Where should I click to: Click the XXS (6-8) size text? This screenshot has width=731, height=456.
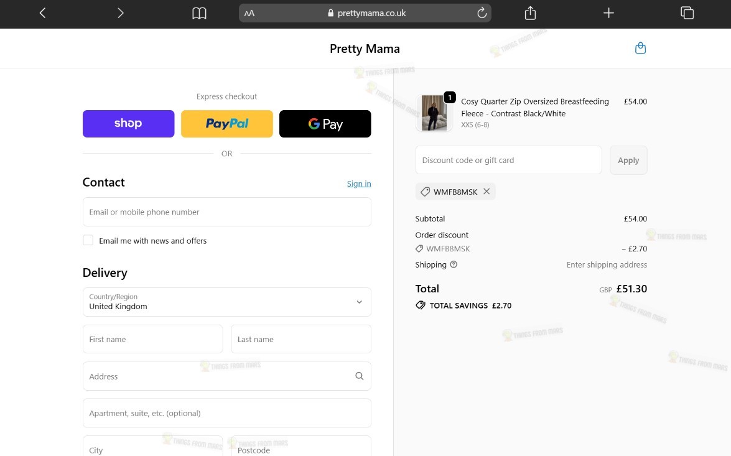[475, 124]
